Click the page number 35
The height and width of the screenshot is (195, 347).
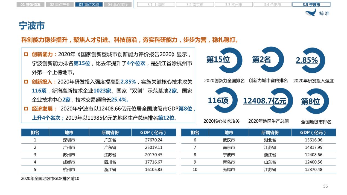click(x=325, y=187)
